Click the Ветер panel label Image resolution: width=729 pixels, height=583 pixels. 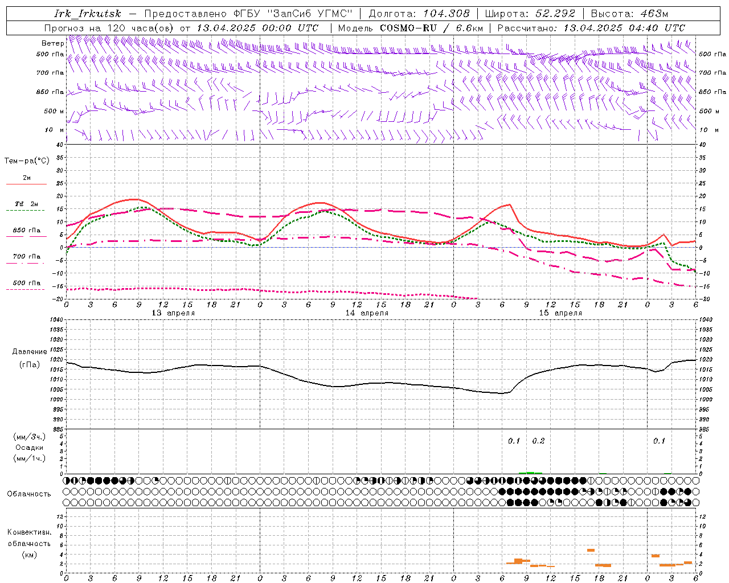tap(53, 43)
